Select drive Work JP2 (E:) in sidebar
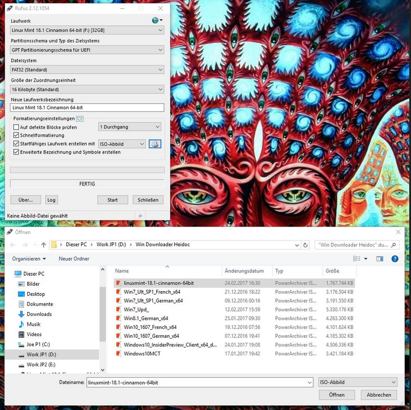Viewport: 411px width, 410px height. click(x=41, y=364)
